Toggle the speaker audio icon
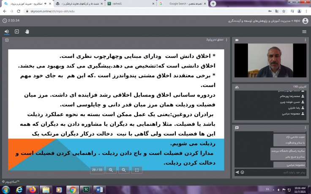 [x=7, y=31]
